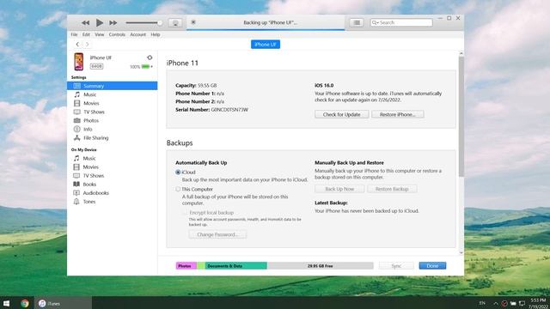Open the File menu
Screen dimensions: 550x309
[x=74, y=34]
